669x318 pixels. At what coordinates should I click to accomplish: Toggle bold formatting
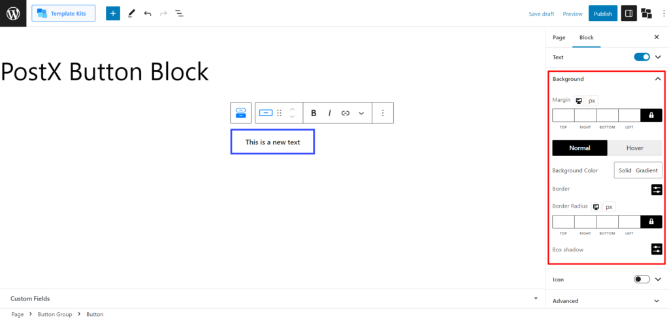[x=314, y=113]
